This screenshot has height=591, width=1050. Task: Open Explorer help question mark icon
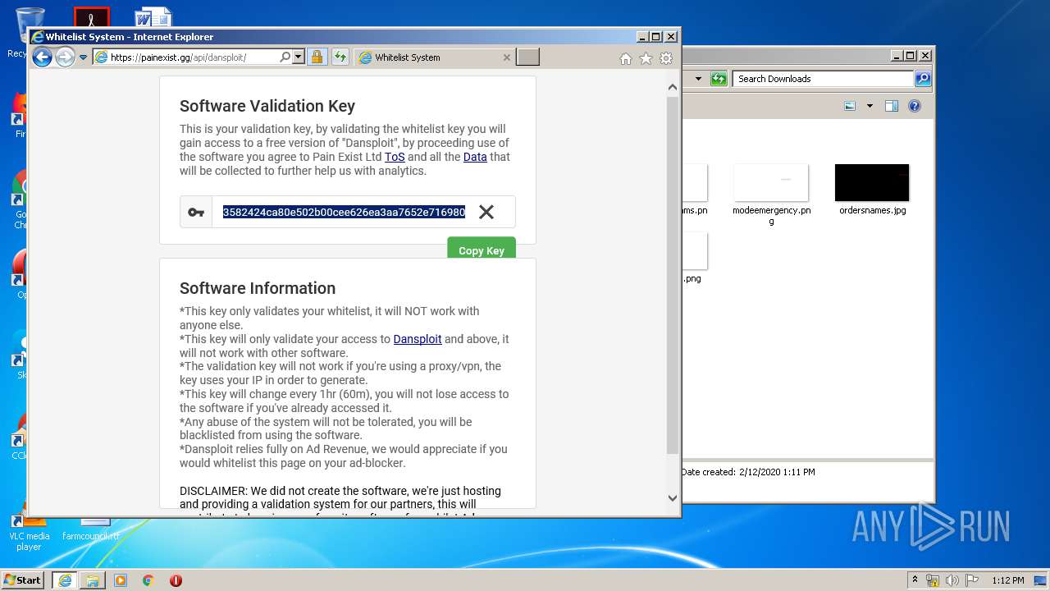tap(915, 106)
